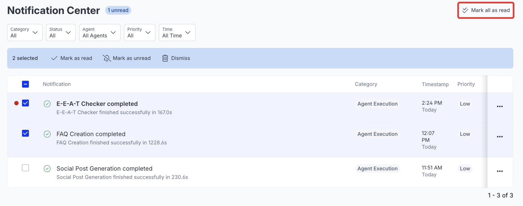Viewport: 523px width, 206px height.
Task: Click the trash icon beside Dismiss
Action: click(165, 58)
